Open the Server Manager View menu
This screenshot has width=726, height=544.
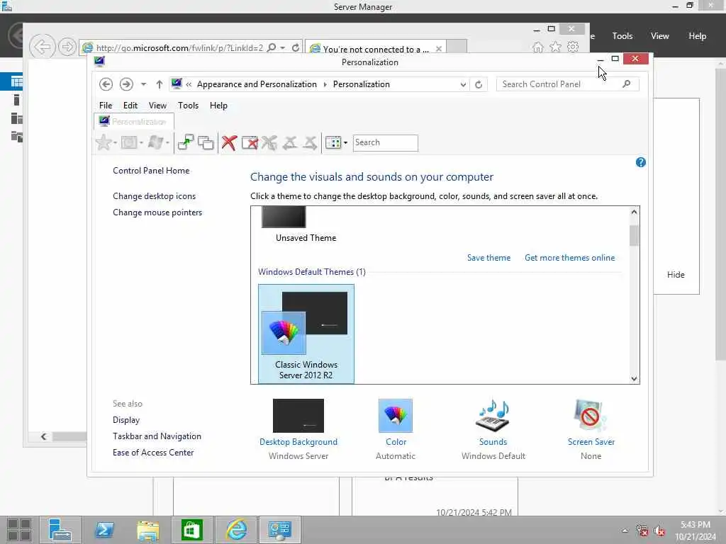(659, 36)
